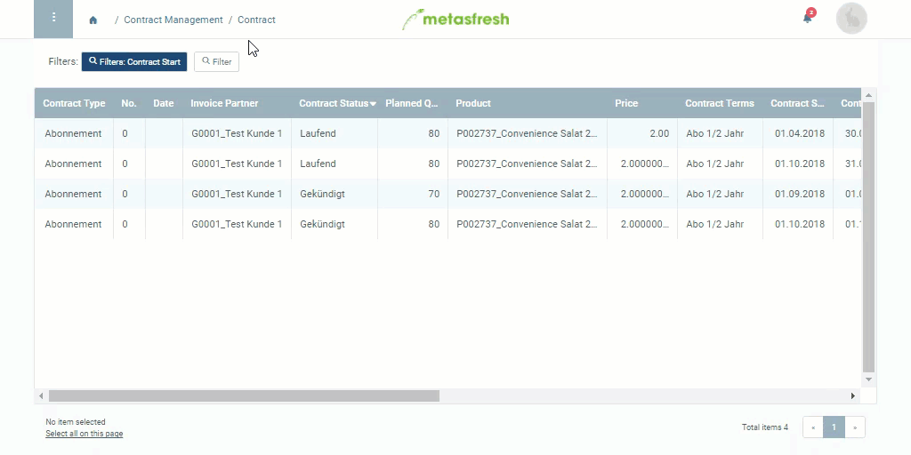The width and height of the screenshot is (911, 455).
Task: Open the three-dot main menu
Action: click(53, 19)
